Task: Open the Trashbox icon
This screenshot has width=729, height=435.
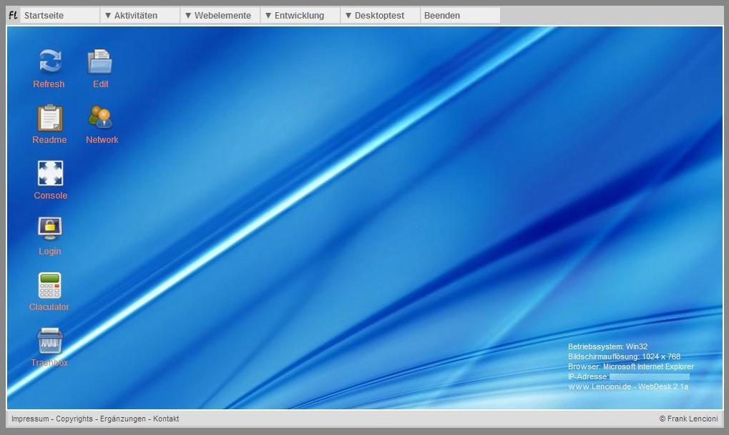Action: pos(49,341)
